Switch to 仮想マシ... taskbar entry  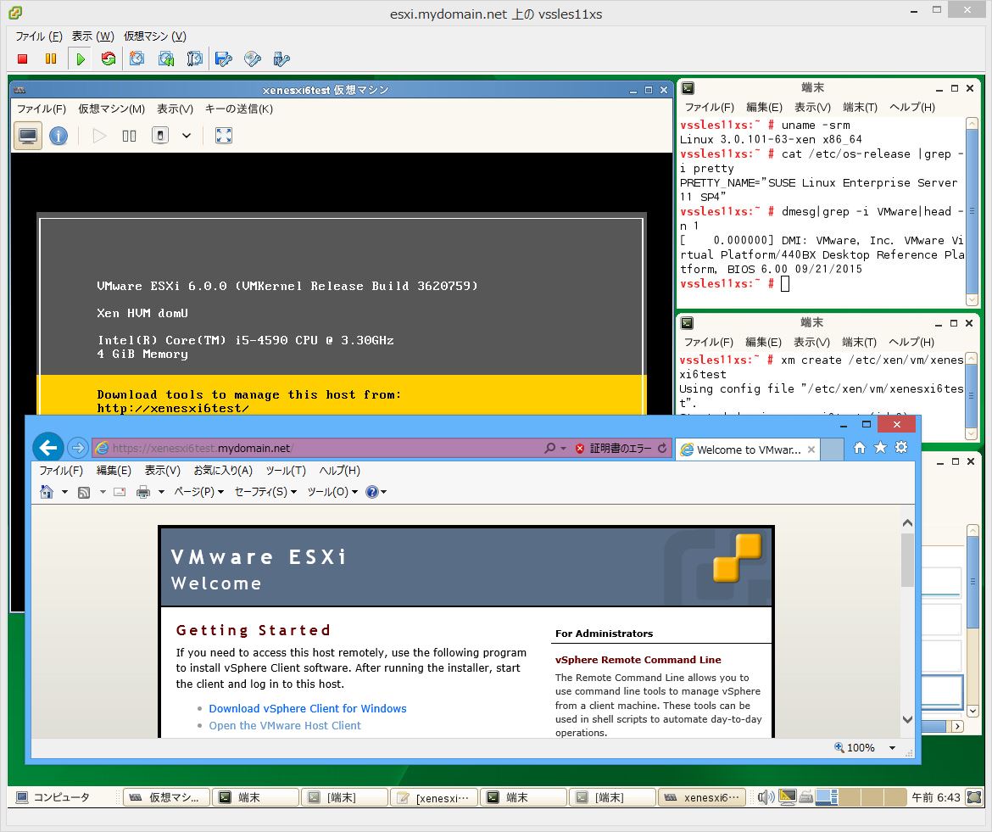165,797
